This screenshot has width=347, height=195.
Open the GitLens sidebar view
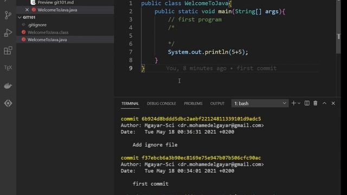click(8, 103)
